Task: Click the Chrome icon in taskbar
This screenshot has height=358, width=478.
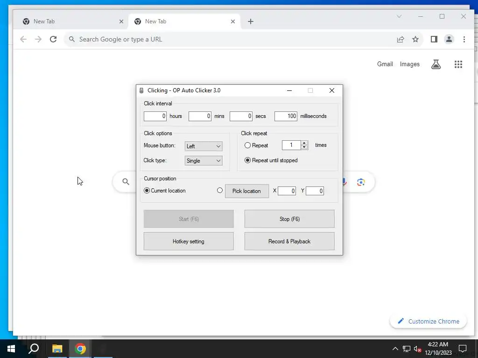Action: (x=80, y=349)
